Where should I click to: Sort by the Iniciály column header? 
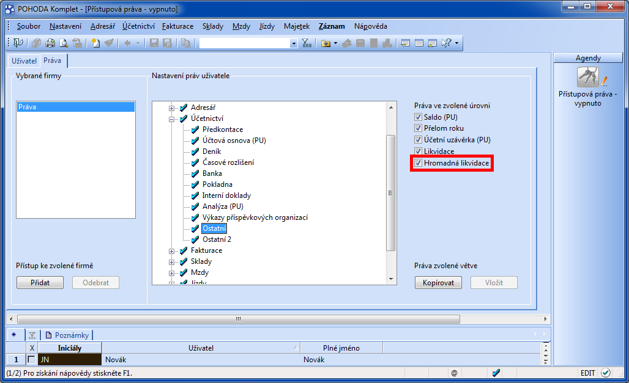click(70, 348)
